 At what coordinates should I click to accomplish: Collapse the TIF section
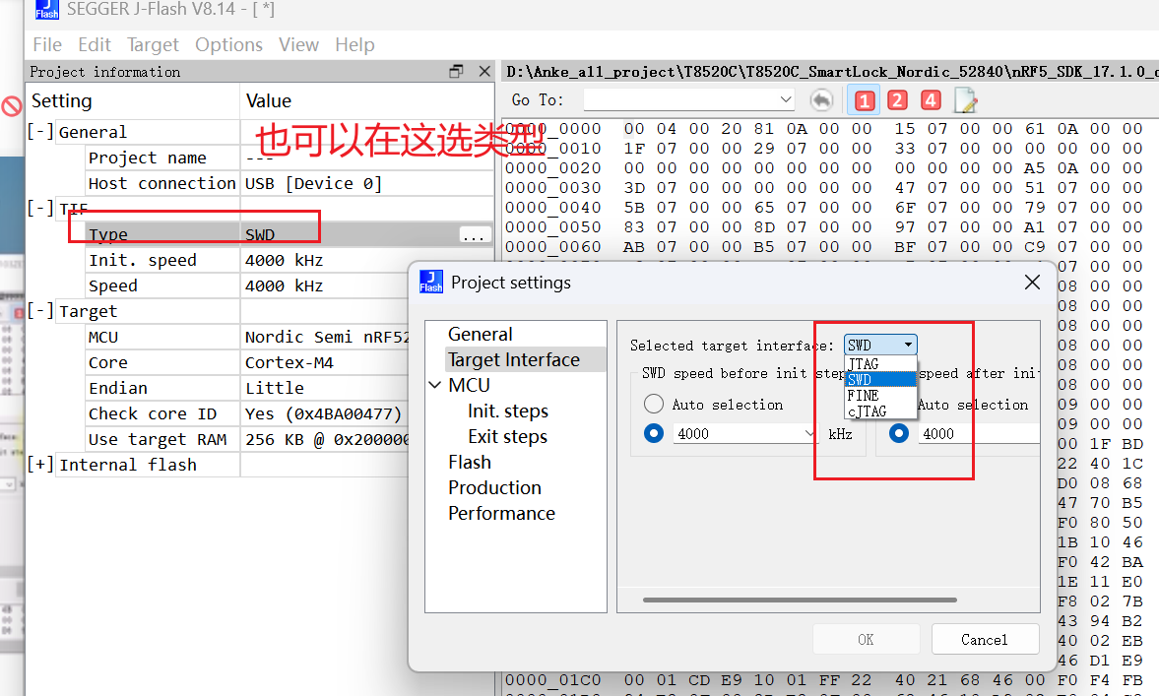pos(40,209)
